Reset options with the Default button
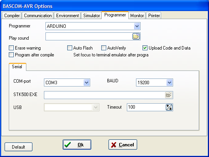The width and height of the screenshot is (209, 157). 18,147
